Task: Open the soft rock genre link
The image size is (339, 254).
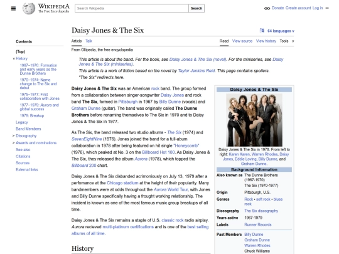Action: 263,199
